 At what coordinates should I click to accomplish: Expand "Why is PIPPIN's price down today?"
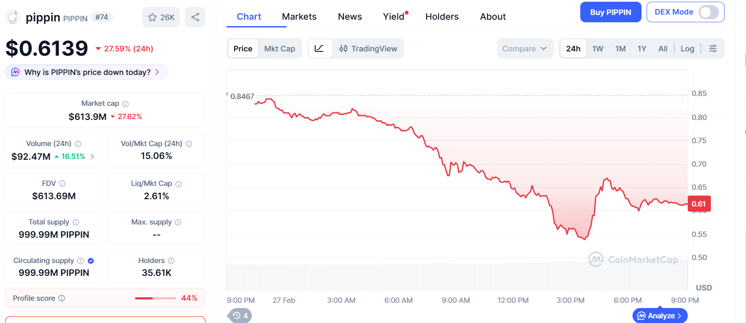point(87,72)
